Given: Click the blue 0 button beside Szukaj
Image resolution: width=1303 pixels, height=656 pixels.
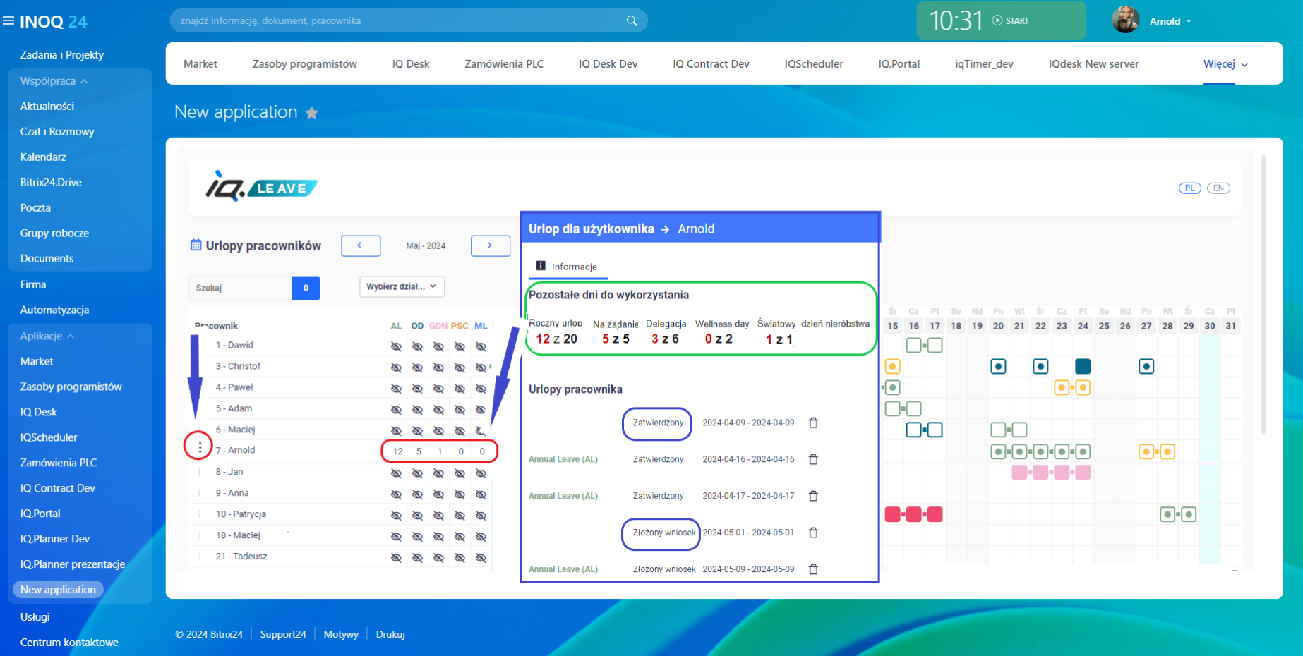Looking at the screenshot, I should click(x=306, y=288).
